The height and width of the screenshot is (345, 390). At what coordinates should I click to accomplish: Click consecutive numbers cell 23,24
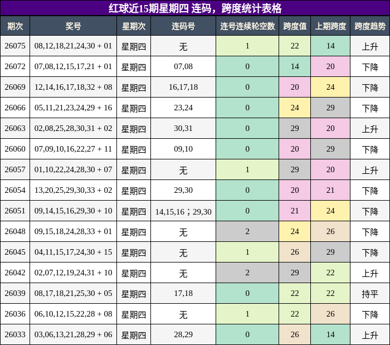point(183,108)
